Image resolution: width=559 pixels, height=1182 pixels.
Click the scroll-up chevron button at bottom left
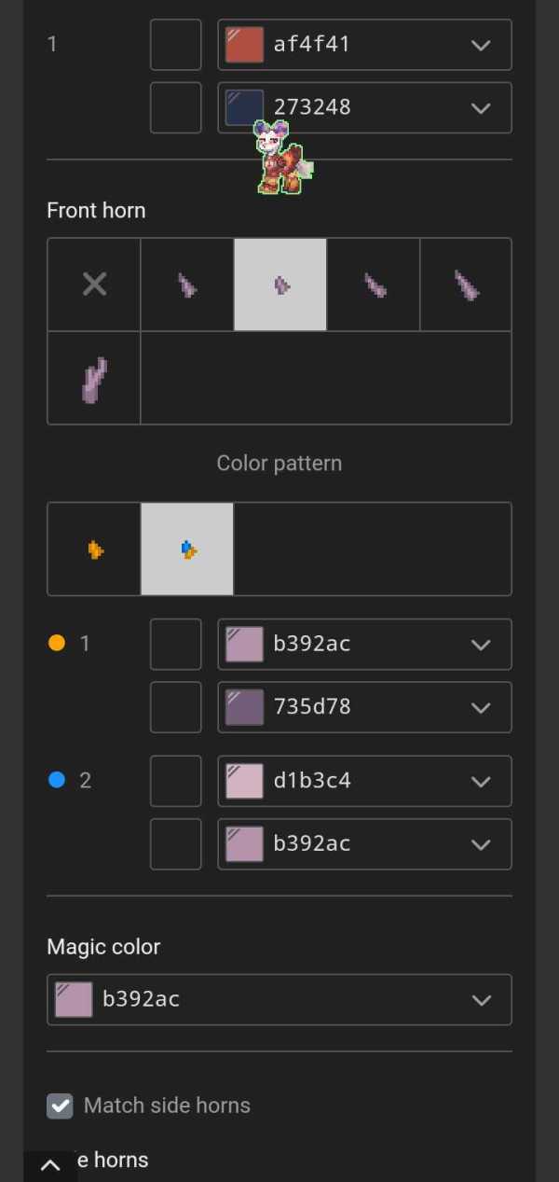(50, 1165)
